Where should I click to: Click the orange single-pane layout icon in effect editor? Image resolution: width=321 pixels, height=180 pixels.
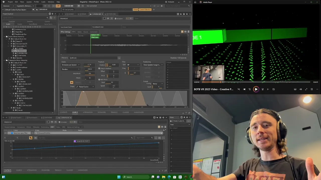point(182,32)
